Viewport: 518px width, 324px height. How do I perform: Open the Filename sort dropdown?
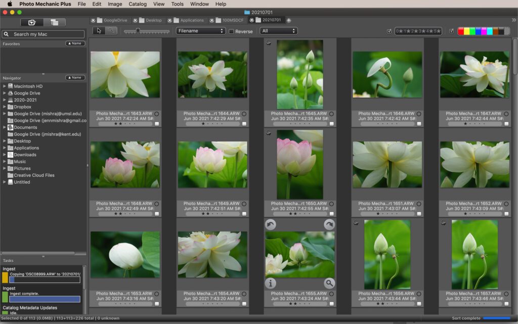coord(201,31)
